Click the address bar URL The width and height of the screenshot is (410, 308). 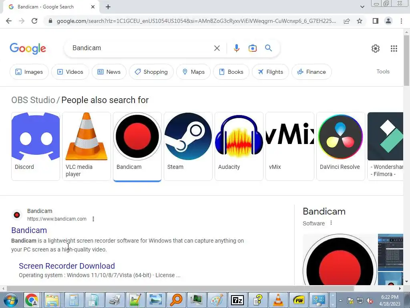coord(196,21)
